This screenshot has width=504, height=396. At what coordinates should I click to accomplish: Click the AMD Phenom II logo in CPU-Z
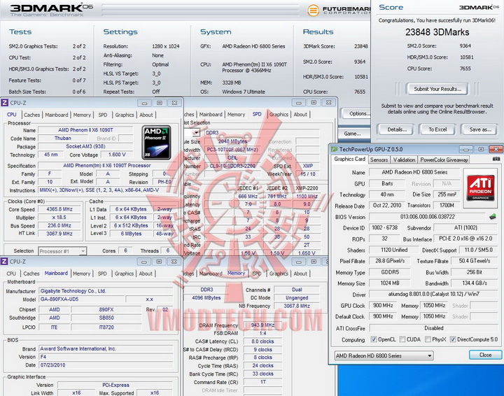156,143
